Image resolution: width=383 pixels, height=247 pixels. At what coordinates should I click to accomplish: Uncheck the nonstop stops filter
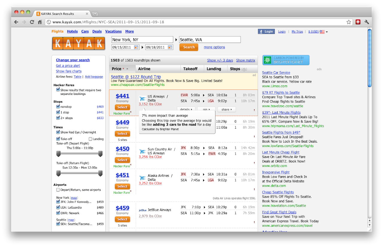coord(58,106)
